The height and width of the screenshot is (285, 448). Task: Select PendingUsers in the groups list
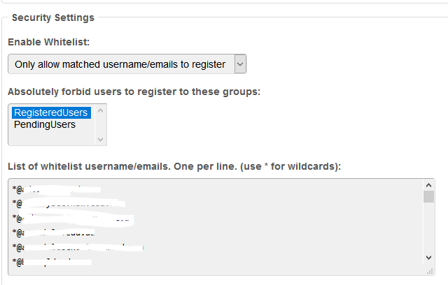click(x=45, y=125)
